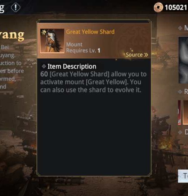
Task: Click the double chevron beside Source
Action: coord(146,55)
